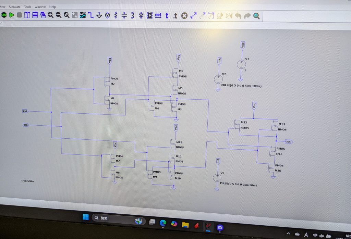
Task: Open the Component chooser icon
Action: (149, 15)
